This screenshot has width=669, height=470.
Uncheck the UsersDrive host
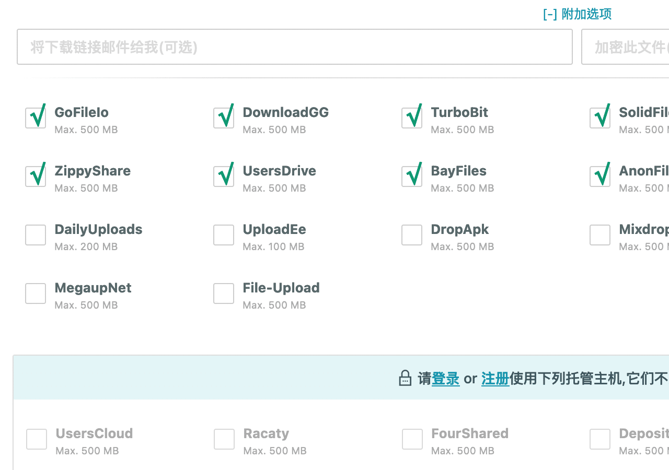click(x=224, y=175)
